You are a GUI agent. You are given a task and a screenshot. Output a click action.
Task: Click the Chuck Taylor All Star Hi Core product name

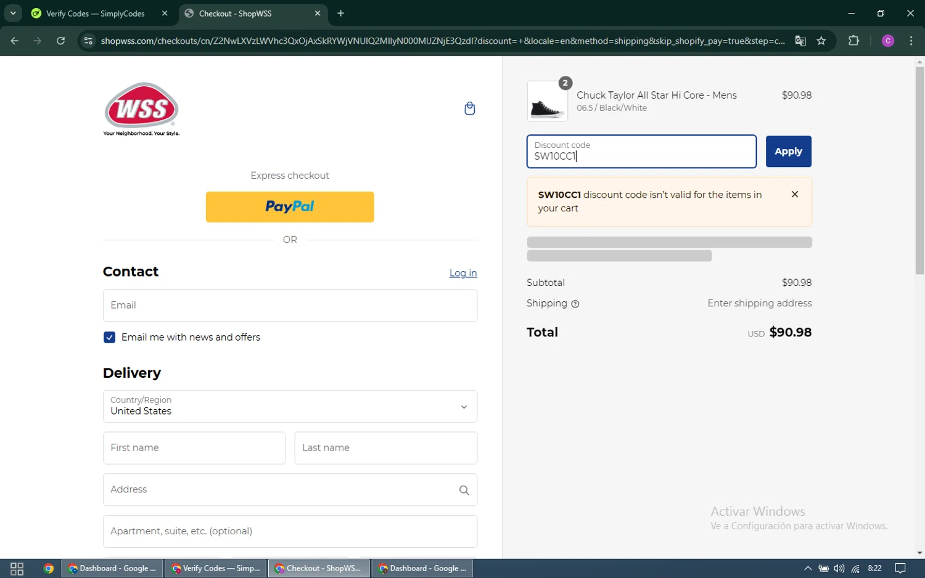[x=656, y=96]
